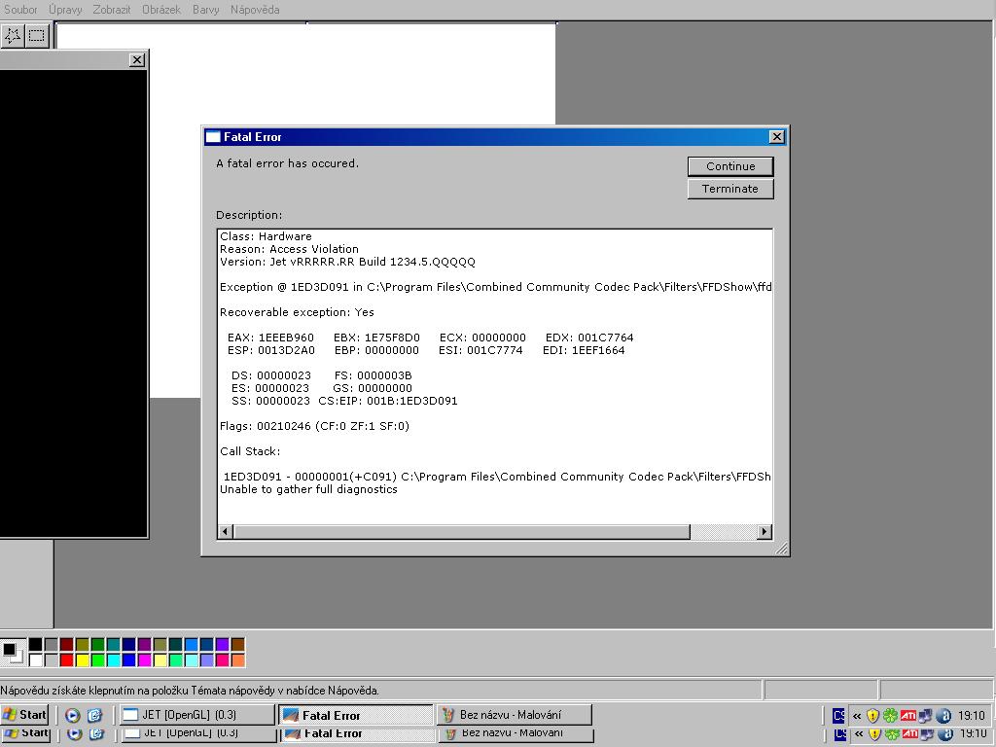
Task: Click the "Recoverable exception: Yes" line
Action: pyautogui.click(x=297, y=312)
